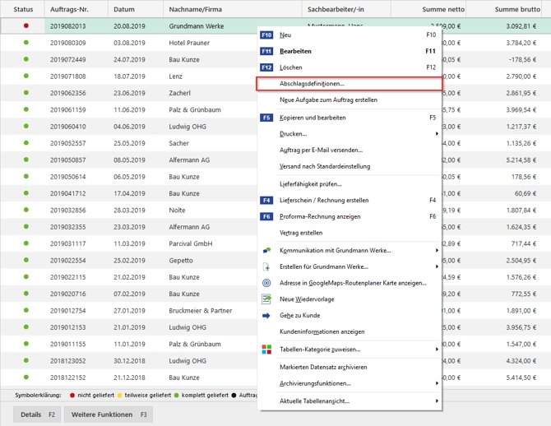The height and width of the screenshot is (426, 551).
Task: Choose Neu from the context menu
Action: [x=350, y=35]
